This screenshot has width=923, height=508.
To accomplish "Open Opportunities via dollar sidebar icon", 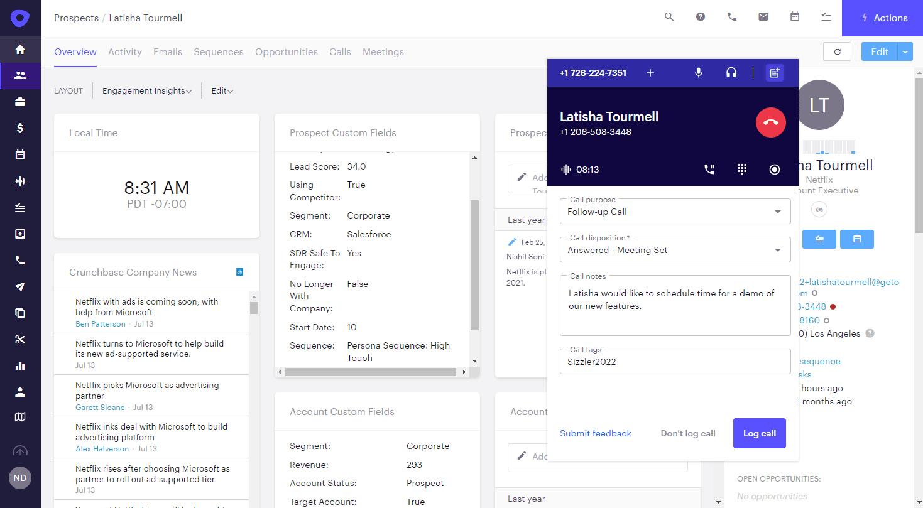I will (x=20, y=128).
